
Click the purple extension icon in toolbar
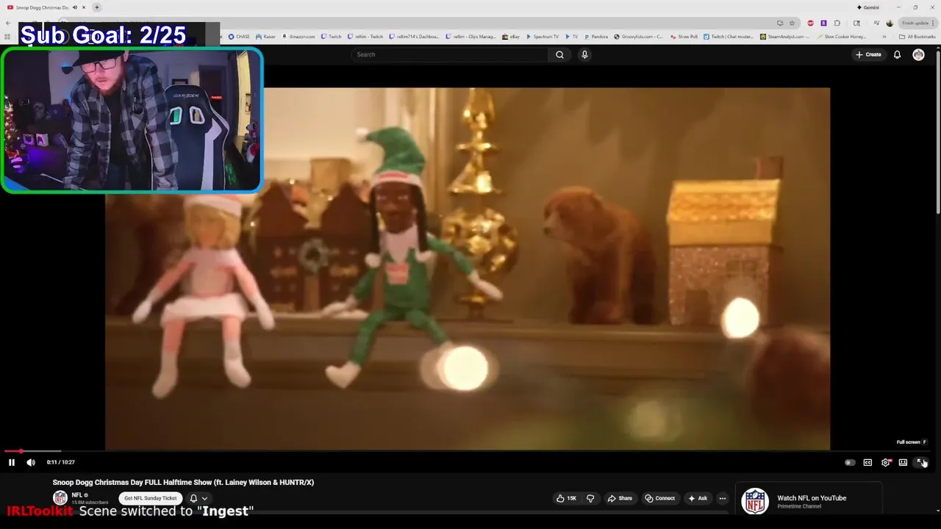(x=823, y=23)
